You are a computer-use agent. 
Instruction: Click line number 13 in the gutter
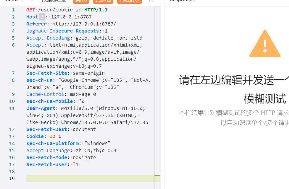[x=12, y=136]
